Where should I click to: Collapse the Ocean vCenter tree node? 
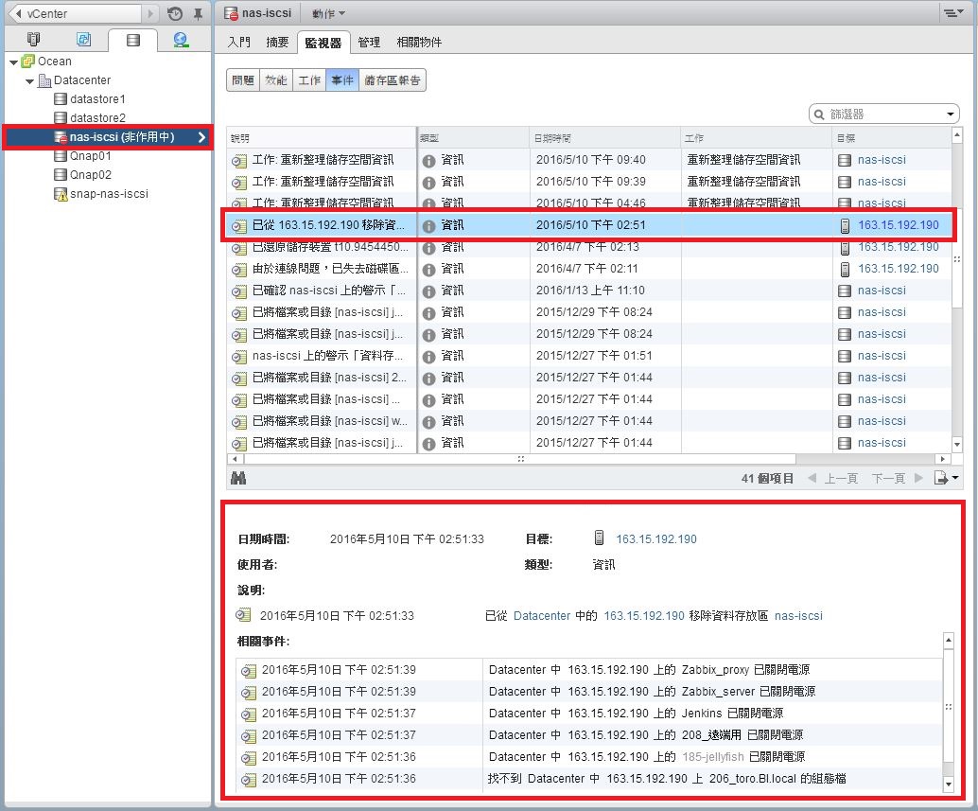coord(13,62)
